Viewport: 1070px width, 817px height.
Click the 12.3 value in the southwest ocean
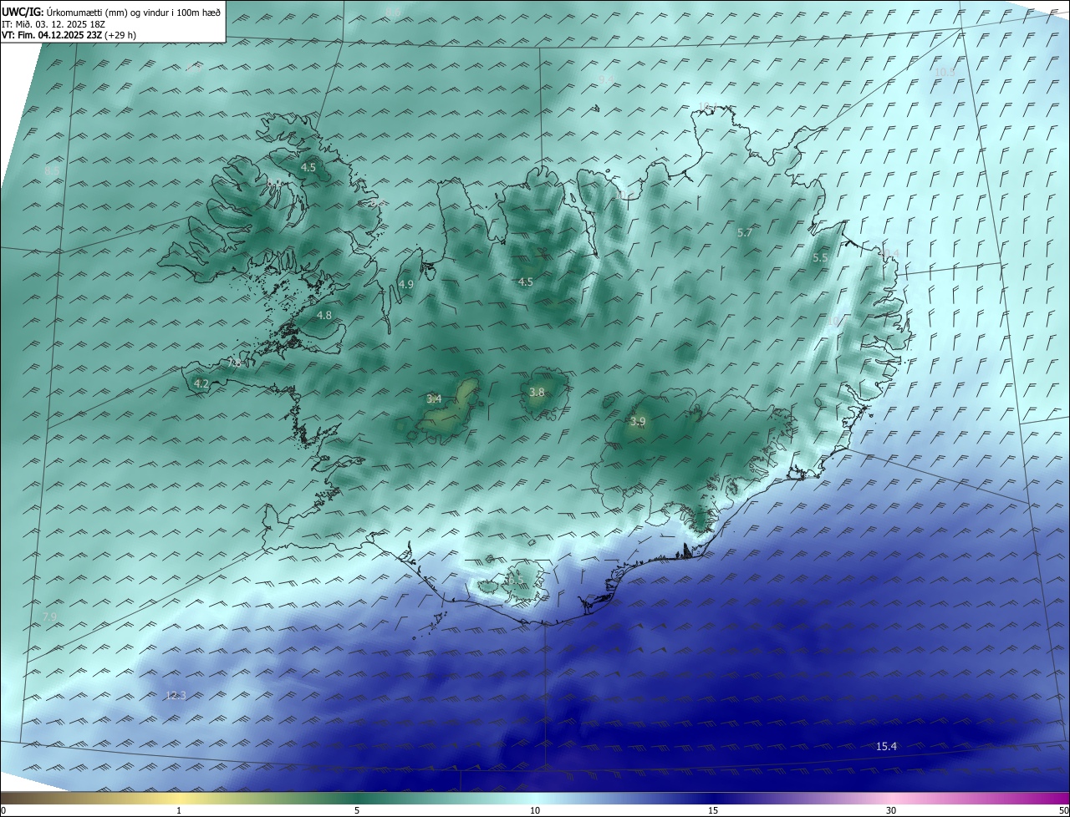[x=176, y=695]
